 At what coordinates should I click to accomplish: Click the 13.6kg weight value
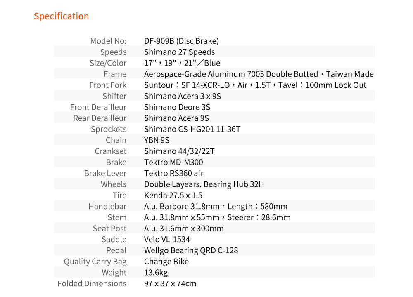(x=156, y=273)
